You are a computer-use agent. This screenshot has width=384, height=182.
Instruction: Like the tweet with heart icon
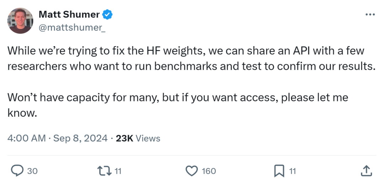(x=192, y=171)
